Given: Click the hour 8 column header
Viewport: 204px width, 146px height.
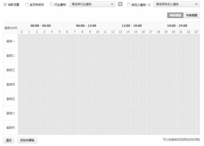Looking at the screenshot, I should coord(82,32).
